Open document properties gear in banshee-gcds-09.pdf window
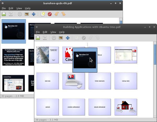The height and width of the screenshot is (122, 157). [x=20, y=14]
